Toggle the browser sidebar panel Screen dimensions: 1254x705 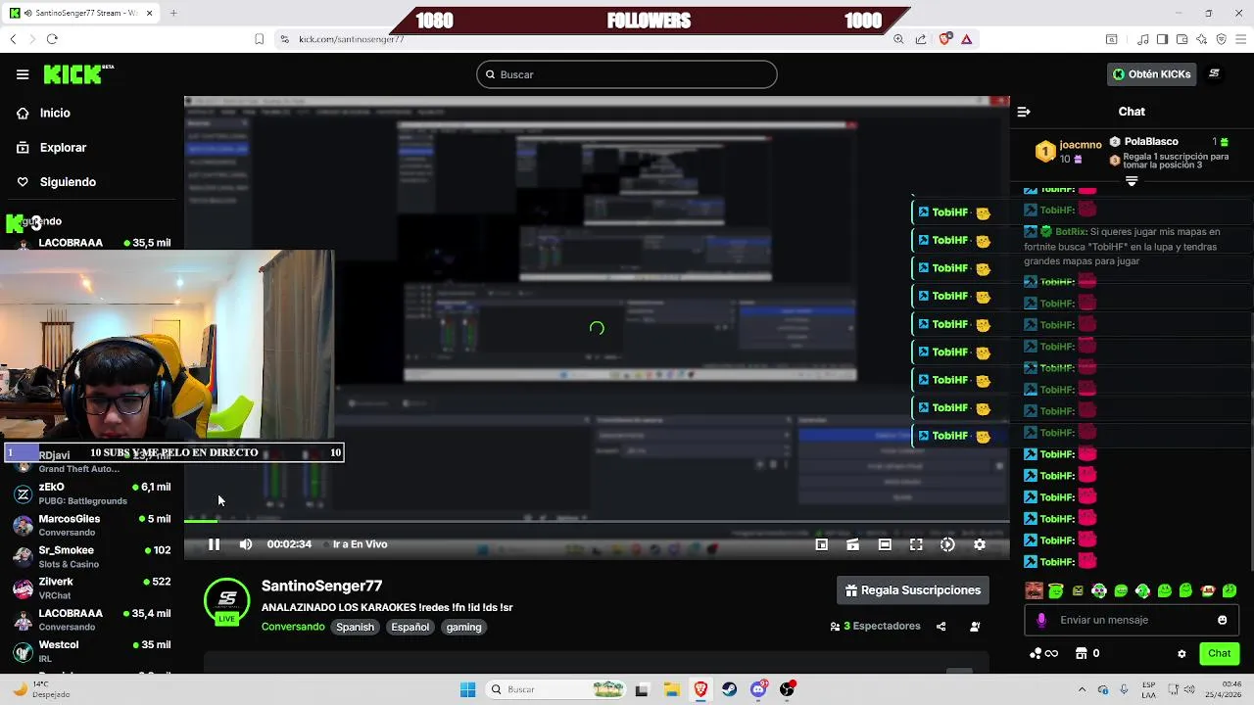click(x=1162, y=39)
